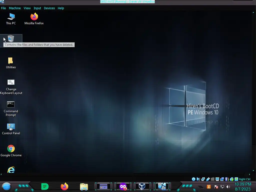256x192 pixels.
Task: Click the optical disk status indicator
Action: point(193,179)
